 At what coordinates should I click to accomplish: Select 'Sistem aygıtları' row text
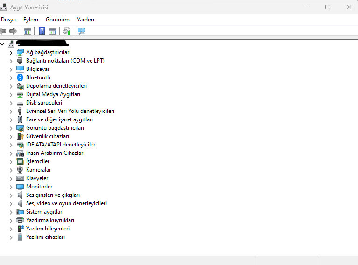[x=45, y=212]
